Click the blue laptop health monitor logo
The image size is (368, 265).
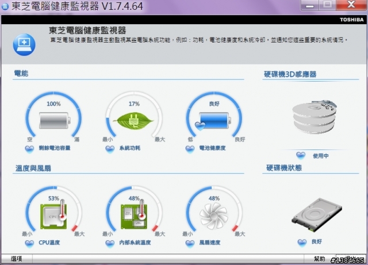pyautogui.click(x=24, y=45)
